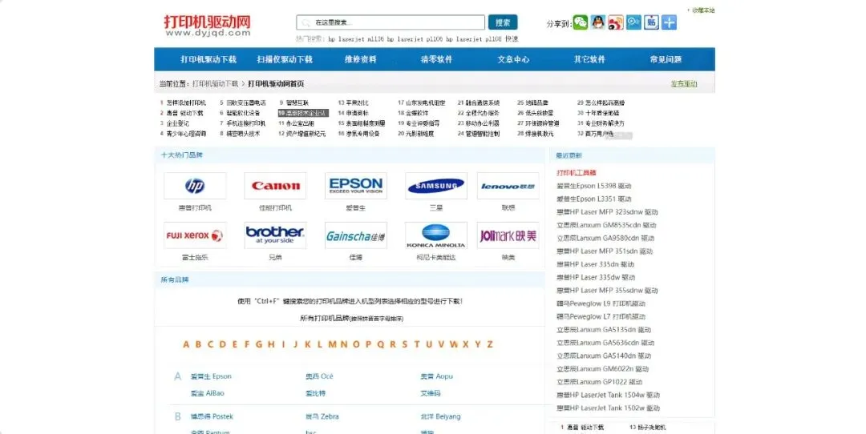Open 惠普HP Laser MFP 351sdn 驱动
This screenshot has width=866, height=434.
pos(605,251)
